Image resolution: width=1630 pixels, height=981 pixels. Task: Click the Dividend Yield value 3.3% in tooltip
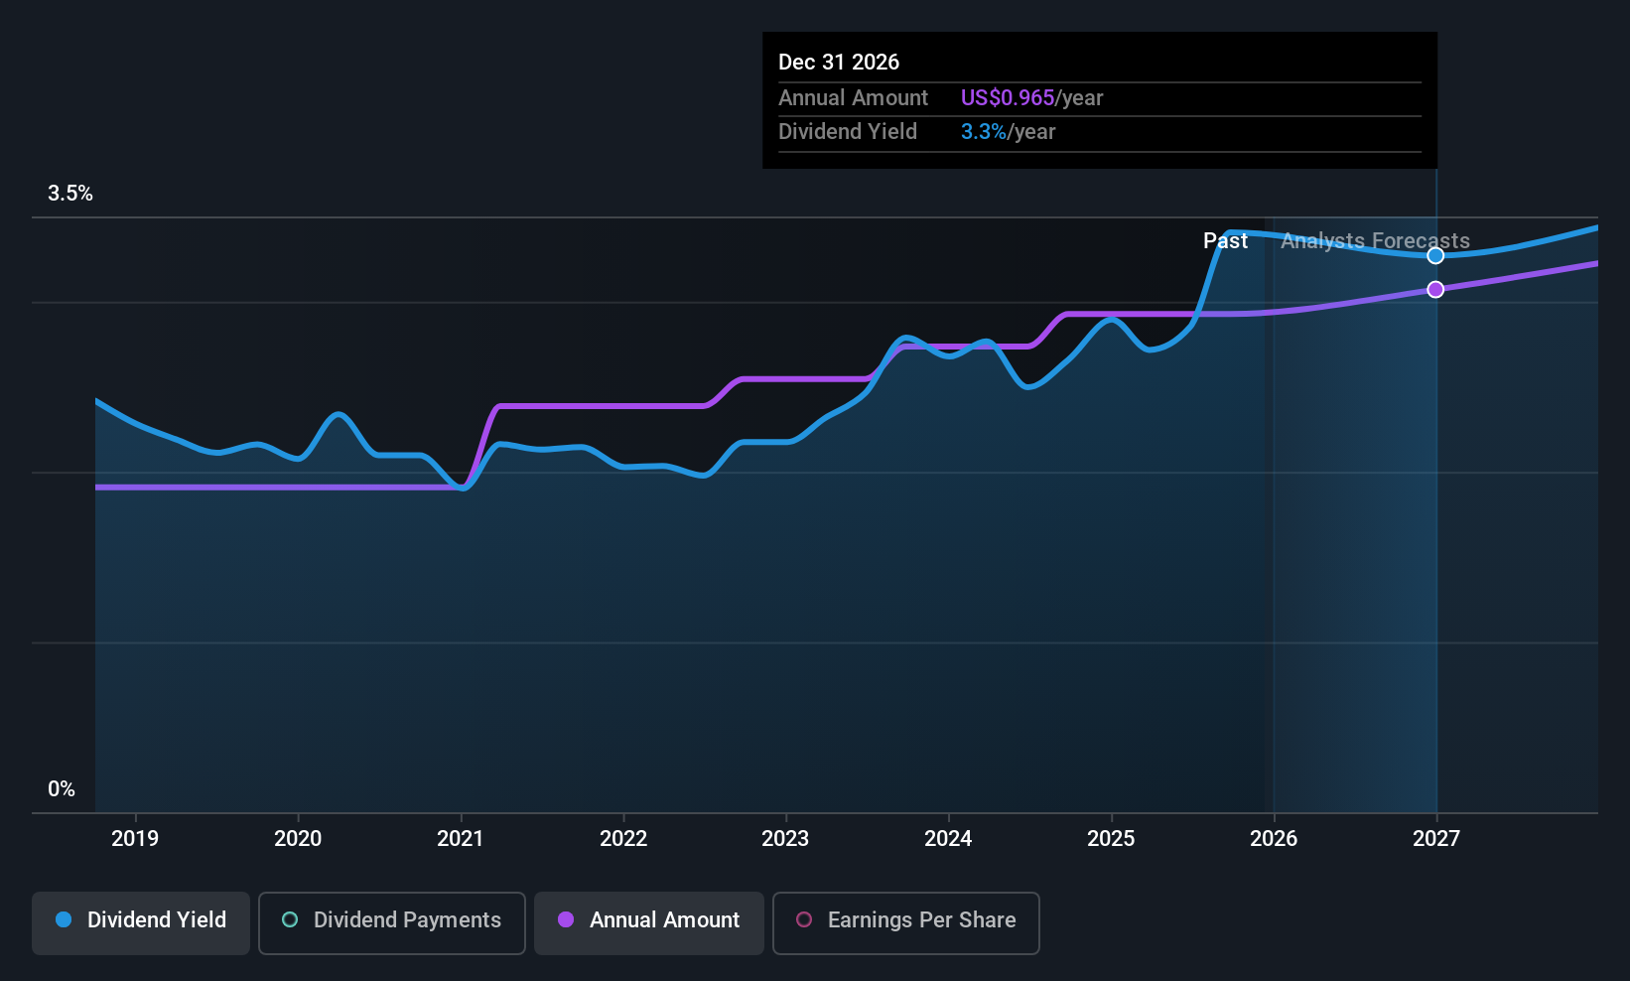point(983,131)
